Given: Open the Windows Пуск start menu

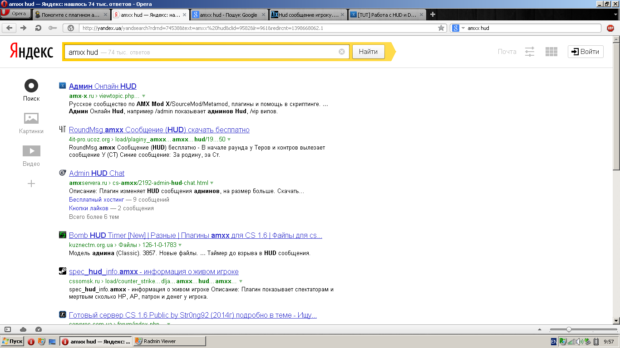Looking at the screenshot, I should pyautogui.click(x=12, y=341).
